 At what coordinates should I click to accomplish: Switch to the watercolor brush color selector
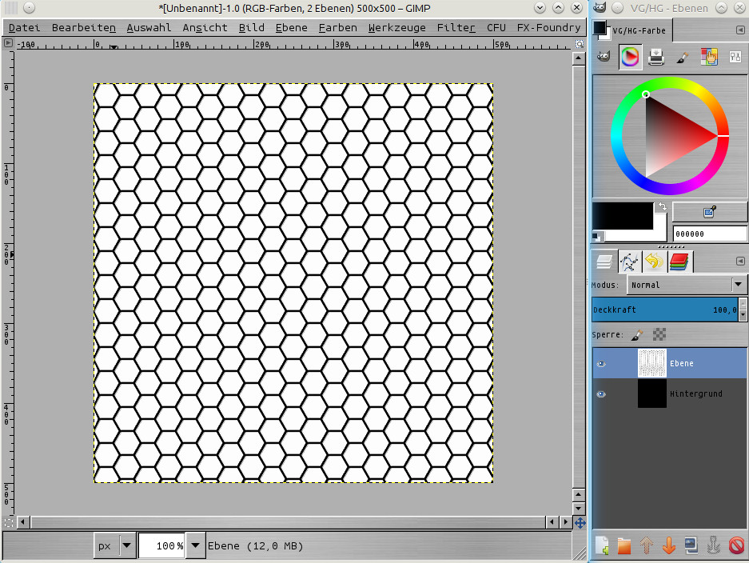pos(683,57)
